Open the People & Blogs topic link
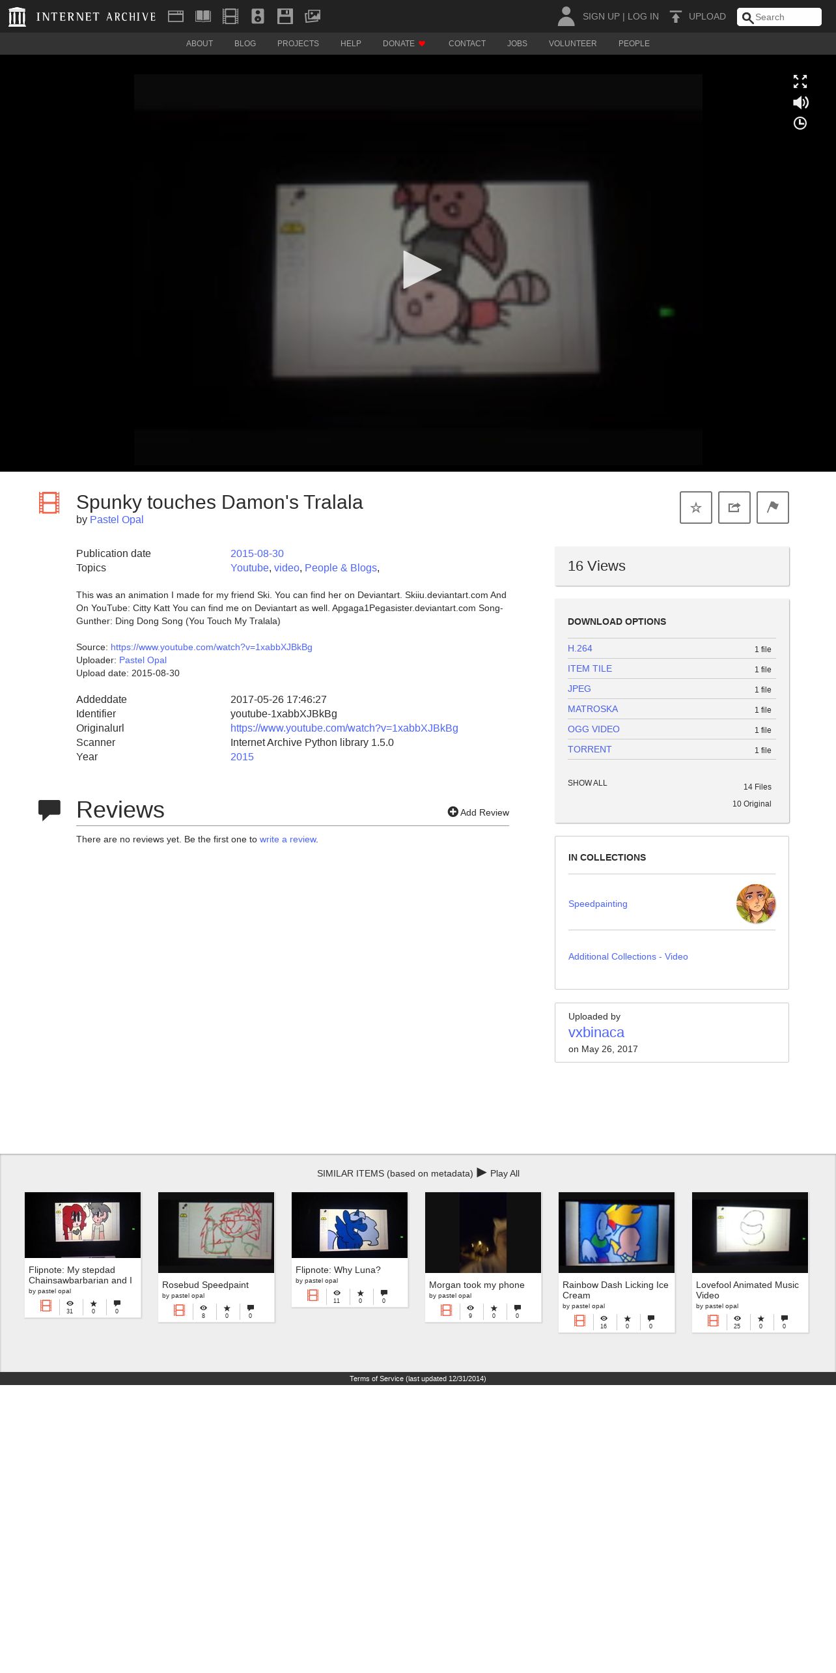Viewport: 836px width, 1673px height. (x=341, y=567)
